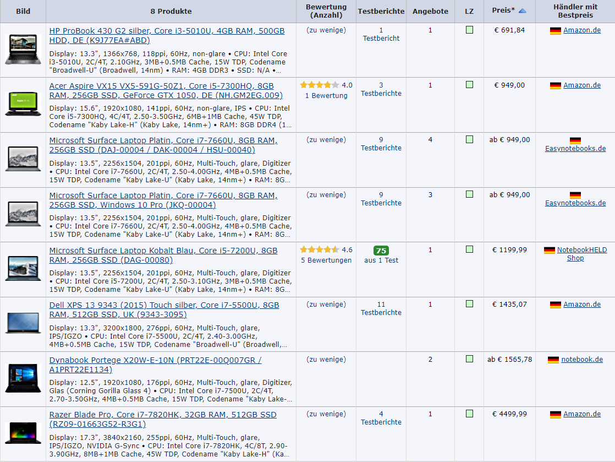The width and height of the screenshot is (615, 462).
Task: Click German flag next to Easynotebooks.de for DAJ-00004
Action: [575, 140]
